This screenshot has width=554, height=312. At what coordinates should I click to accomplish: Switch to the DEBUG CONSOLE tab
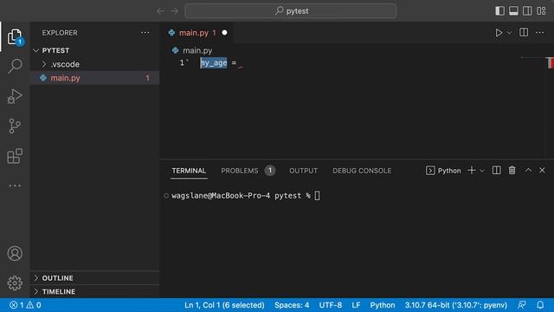click(362, 171)
